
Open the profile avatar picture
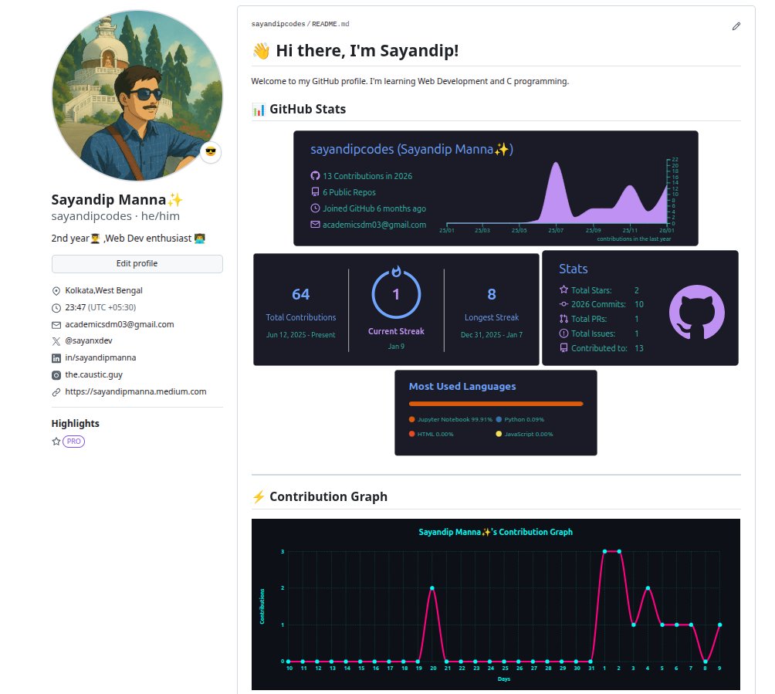[137, 96]
